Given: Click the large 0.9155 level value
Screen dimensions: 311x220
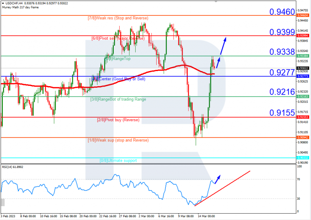Looking at the screenshot, I should pyautogui.click(x=282, y=113).
